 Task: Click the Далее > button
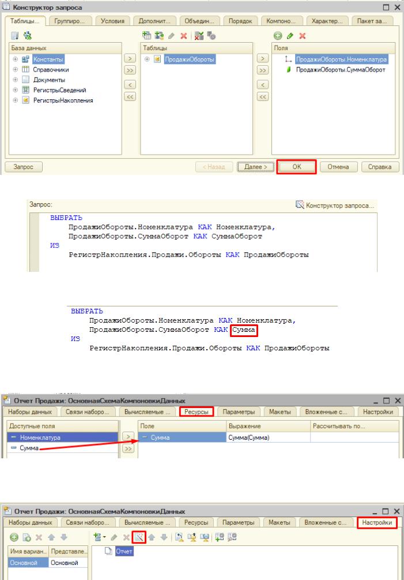click(x=255, y=167)
